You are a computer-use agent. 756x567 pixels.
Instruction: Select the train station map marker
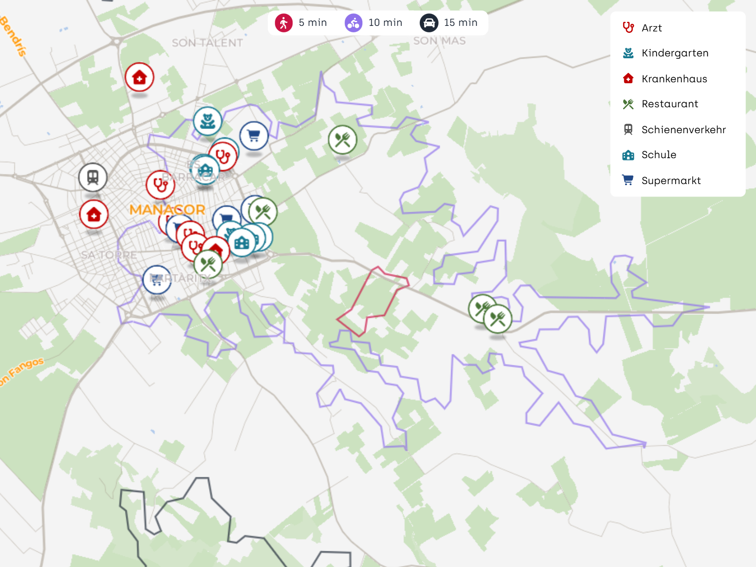point(93,177)
